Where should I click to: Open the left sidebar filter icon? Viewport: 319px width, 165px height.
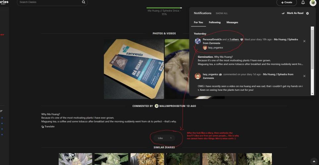click(1, 111)
